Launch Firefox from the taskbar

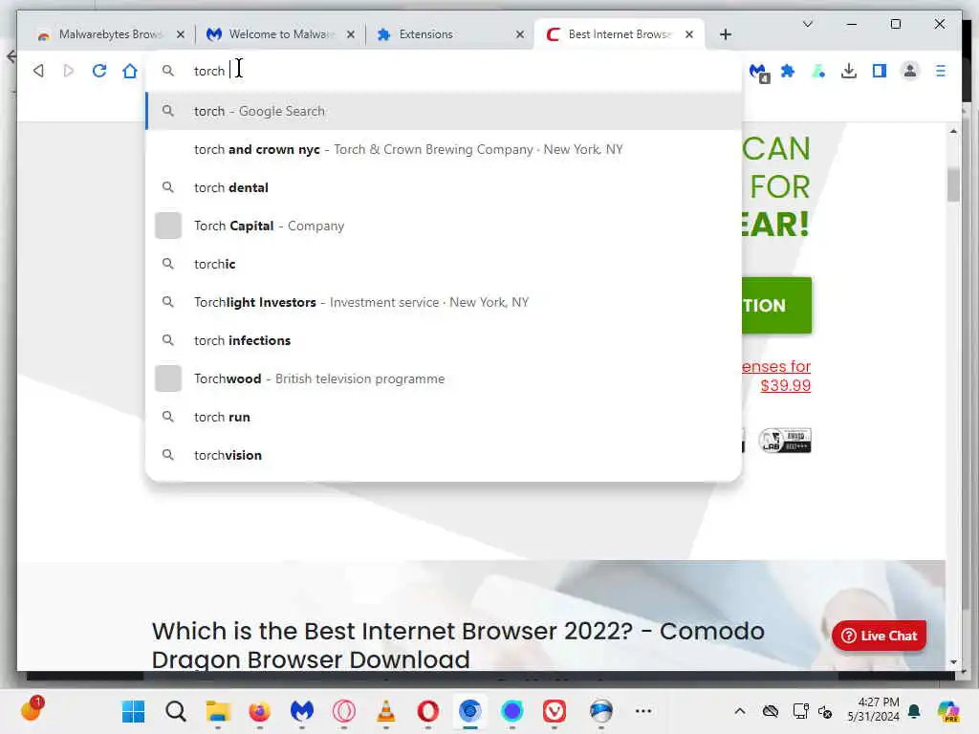(260, 711)
